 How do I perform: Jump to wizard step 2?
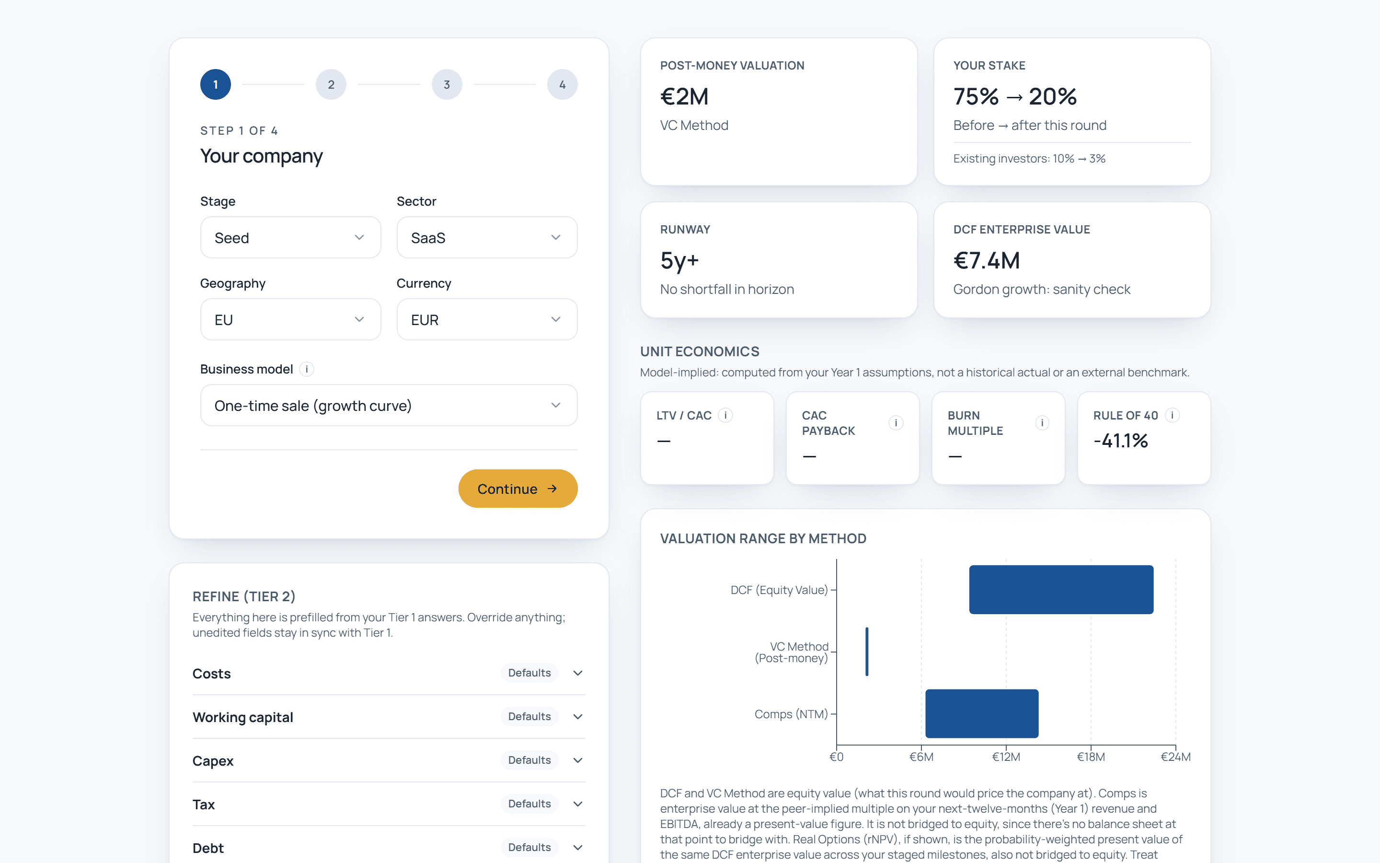pyautogui.click(x=331, y=84)
